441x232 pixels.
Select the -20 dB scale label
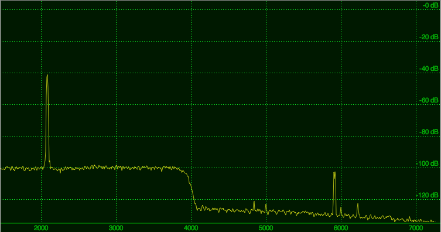point(429,37)
